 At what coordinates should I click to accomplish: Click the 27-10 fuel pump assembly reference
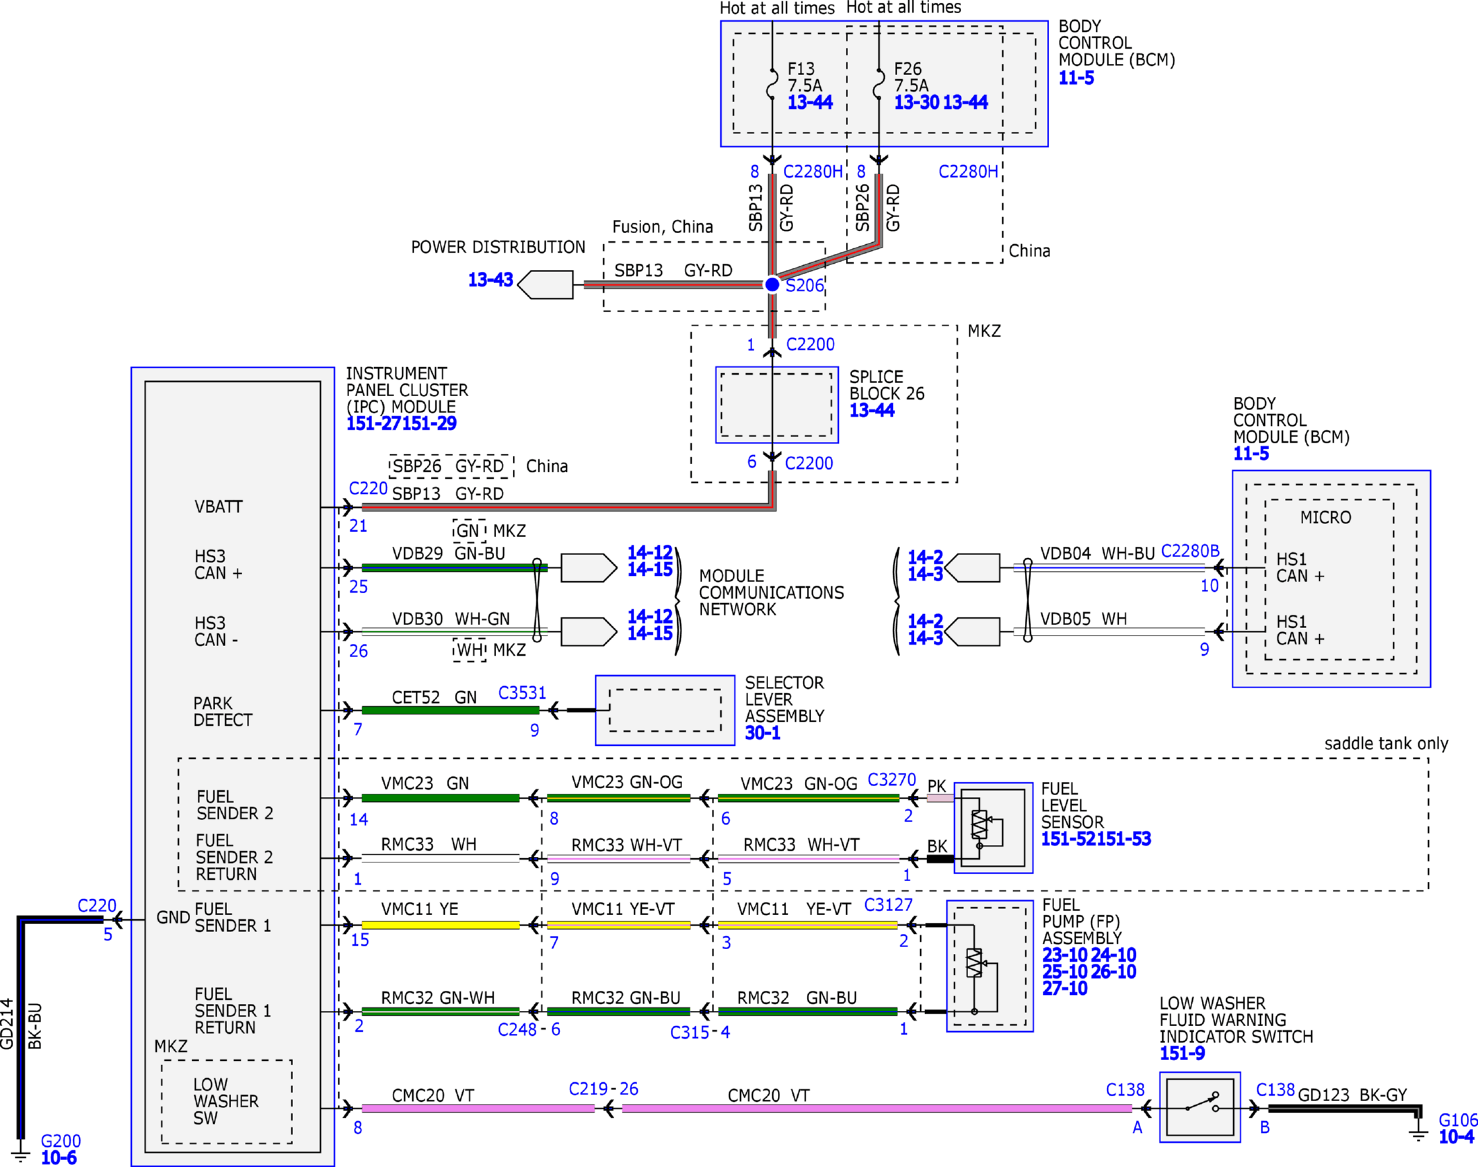(1065, 988)
